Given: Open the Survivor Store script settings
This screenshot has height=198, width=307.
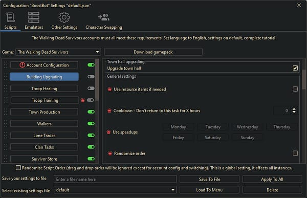Looking at the screenshot, I should click(44, 159).
